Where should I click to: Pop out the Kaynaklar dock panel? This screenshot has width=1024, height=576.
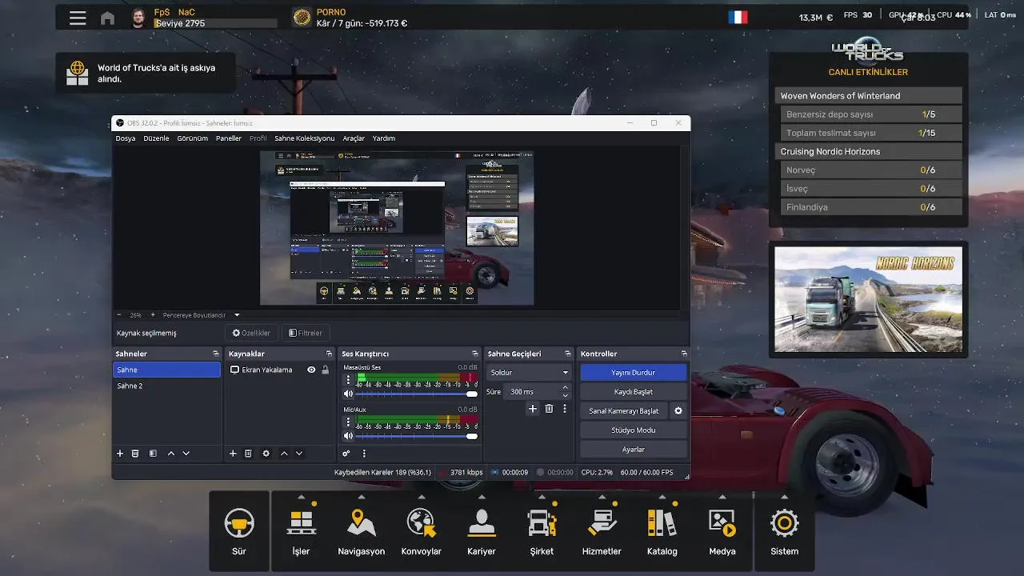[x=329, y=354]
